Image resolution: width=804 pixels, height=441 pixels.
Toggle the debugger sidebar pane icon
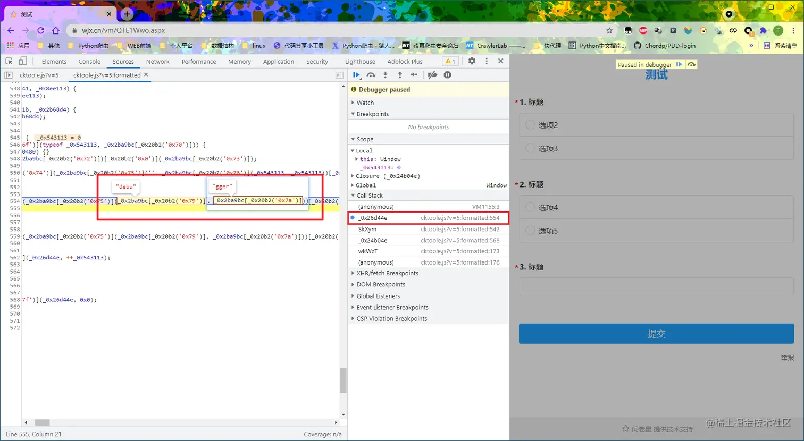pyautogui.click(x=339, y=75)
